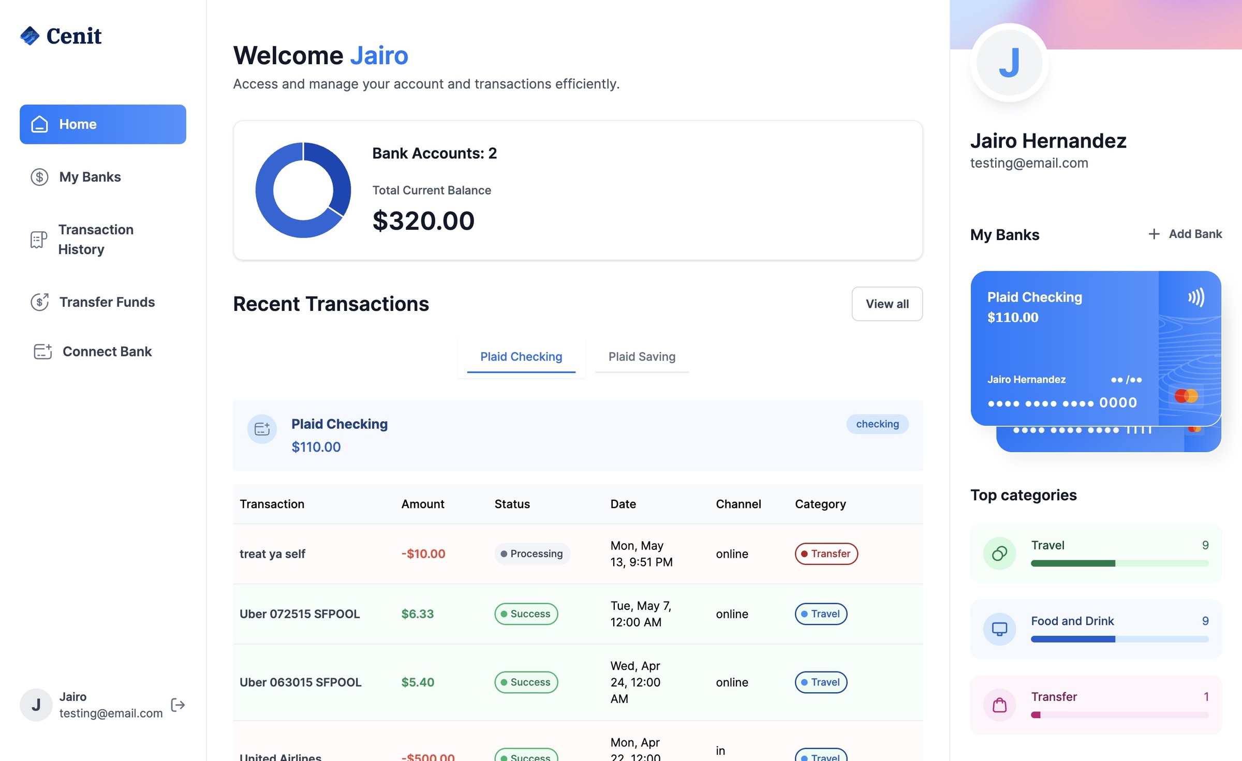Viewport: 1242px width, 761px height.
Task: Click the Food and Drink progress bar
Action: 1119,639
